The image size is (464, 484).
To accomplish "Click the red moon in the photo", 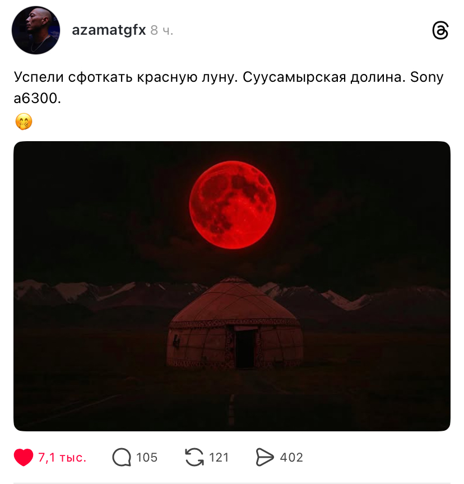I will 233,205.
